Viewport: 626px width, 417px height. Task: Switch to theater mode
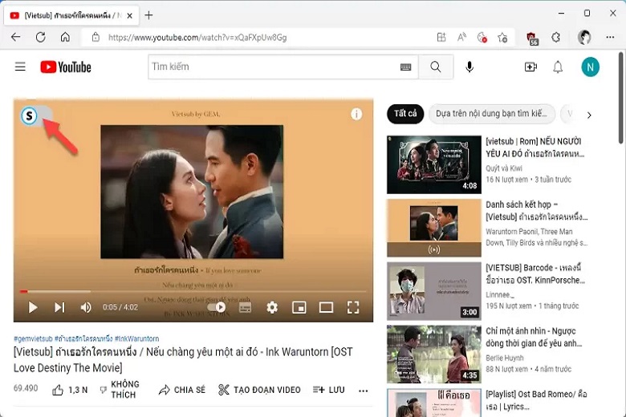point(326,307)
